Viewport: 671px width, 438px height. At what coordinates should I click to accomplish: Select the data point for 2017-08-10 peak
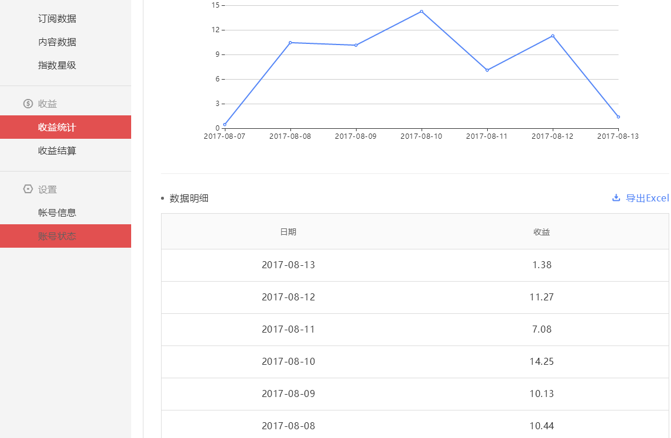[421, 11]
